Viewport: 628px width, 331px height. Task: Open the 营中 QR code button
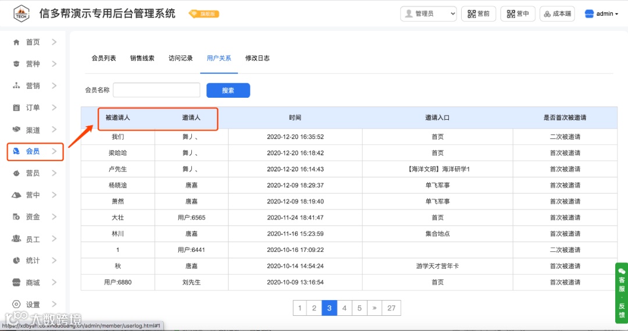(518, 13)
